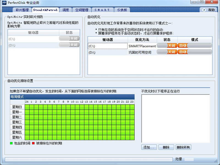Exclude 星期日 hour 1 cell in grid
220x165 pixels.
tap(32, 107)
